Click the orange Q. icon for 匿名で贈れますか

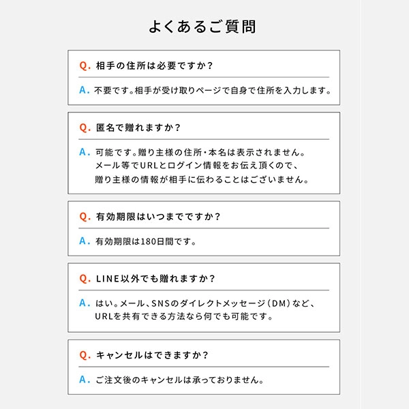tap(85, 128)
